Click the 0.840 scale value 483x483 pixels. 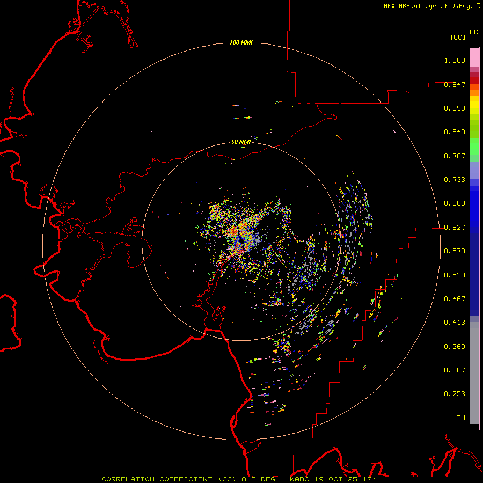[455, 132]
